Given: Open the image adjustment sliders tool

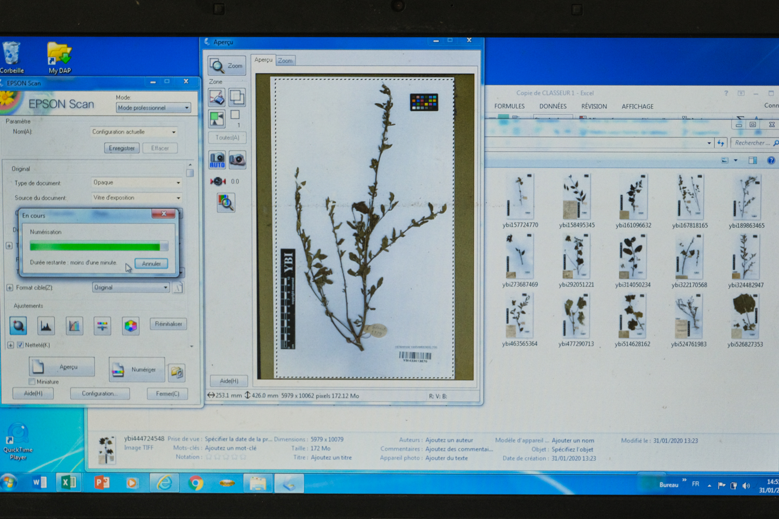Looking at the screenshot, I should coord(102,325).
